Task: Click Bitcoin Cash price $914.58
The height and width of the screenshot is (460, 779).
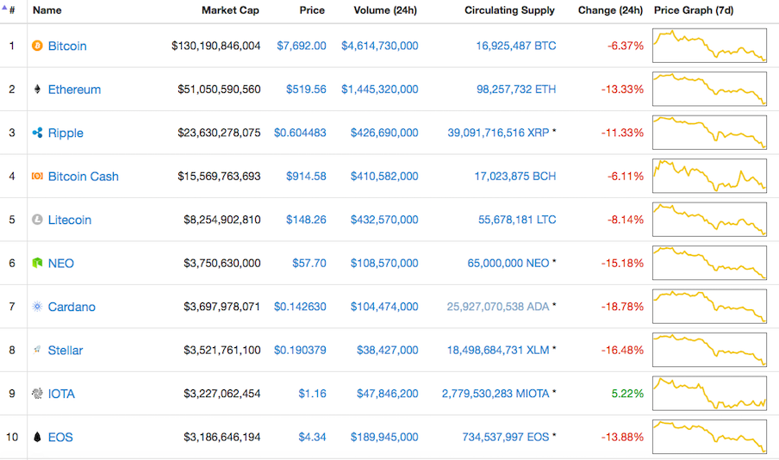Action: (306, 177)
